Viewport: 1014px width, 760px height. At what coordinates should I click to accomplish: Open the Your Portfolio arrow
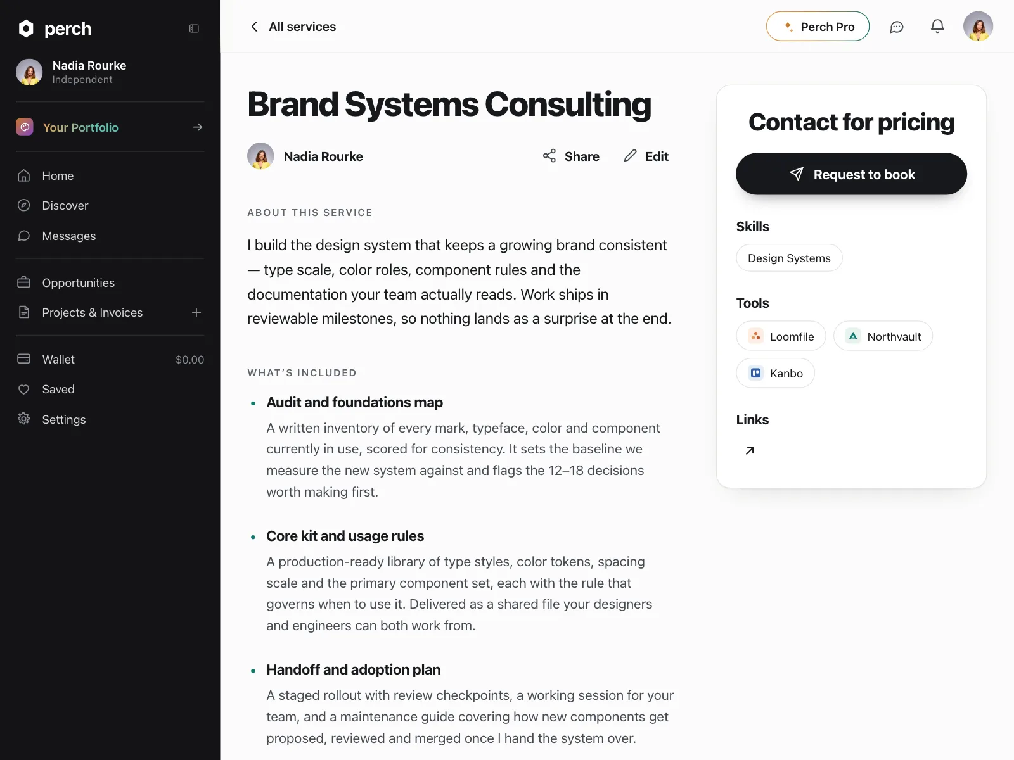click(x=198, y=127)
